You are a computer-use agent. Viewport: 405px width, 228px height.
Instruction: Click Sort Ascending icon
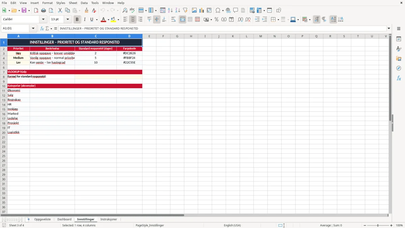[170, 10]
